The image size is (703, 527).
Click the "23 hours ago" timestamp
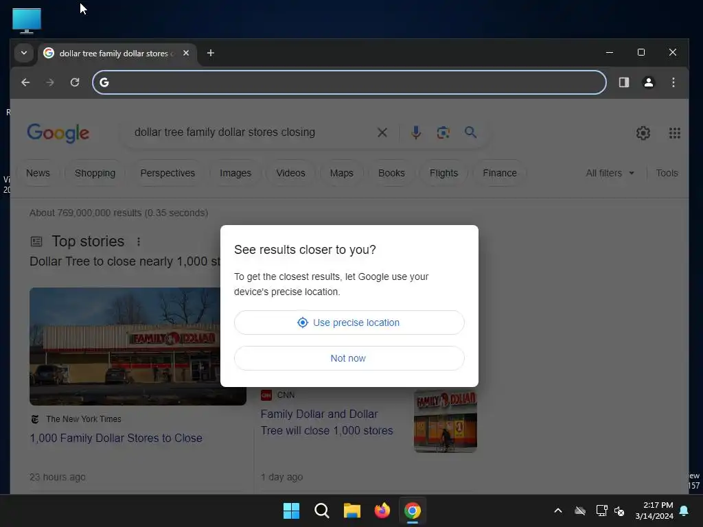click(58, 477)
